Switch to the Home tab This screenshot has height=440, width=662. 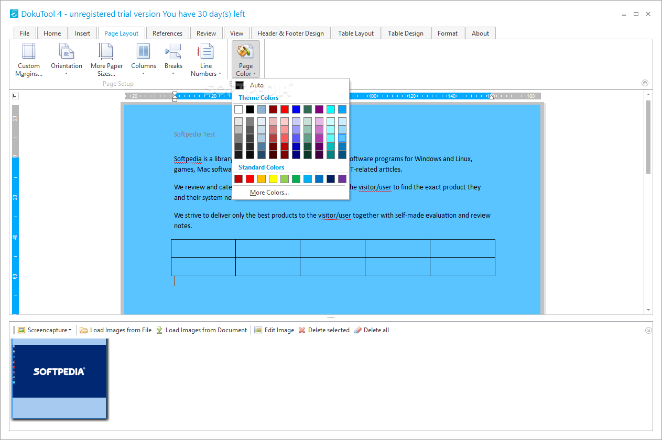pos(52,33)
